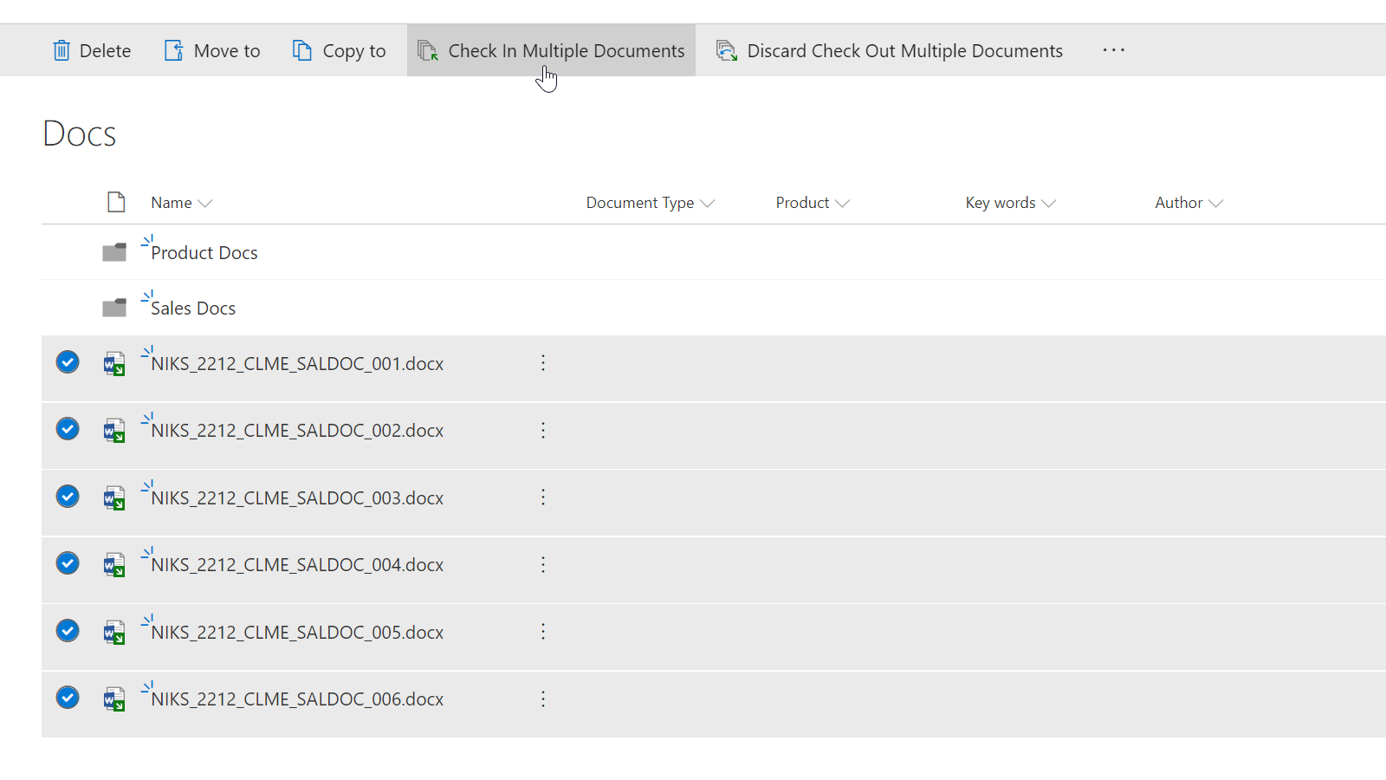Click the Copy to icon
The image size is (1386, 780).
coord(301,50)
